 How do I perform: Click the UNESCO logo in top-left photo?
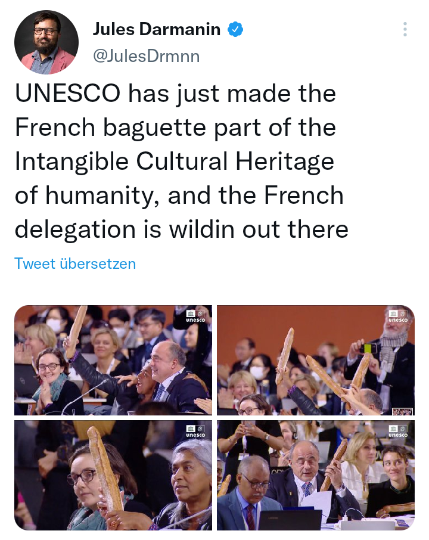pyautogui.click(x=195, y=316)
